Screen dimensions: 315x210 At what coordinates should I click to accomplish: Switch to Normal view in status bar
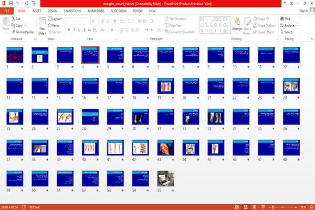237,207
